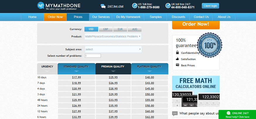Choose $26.99 standard price for 24 hours
Viewport: 256px width, 119px height.
[x=76, y=106]
